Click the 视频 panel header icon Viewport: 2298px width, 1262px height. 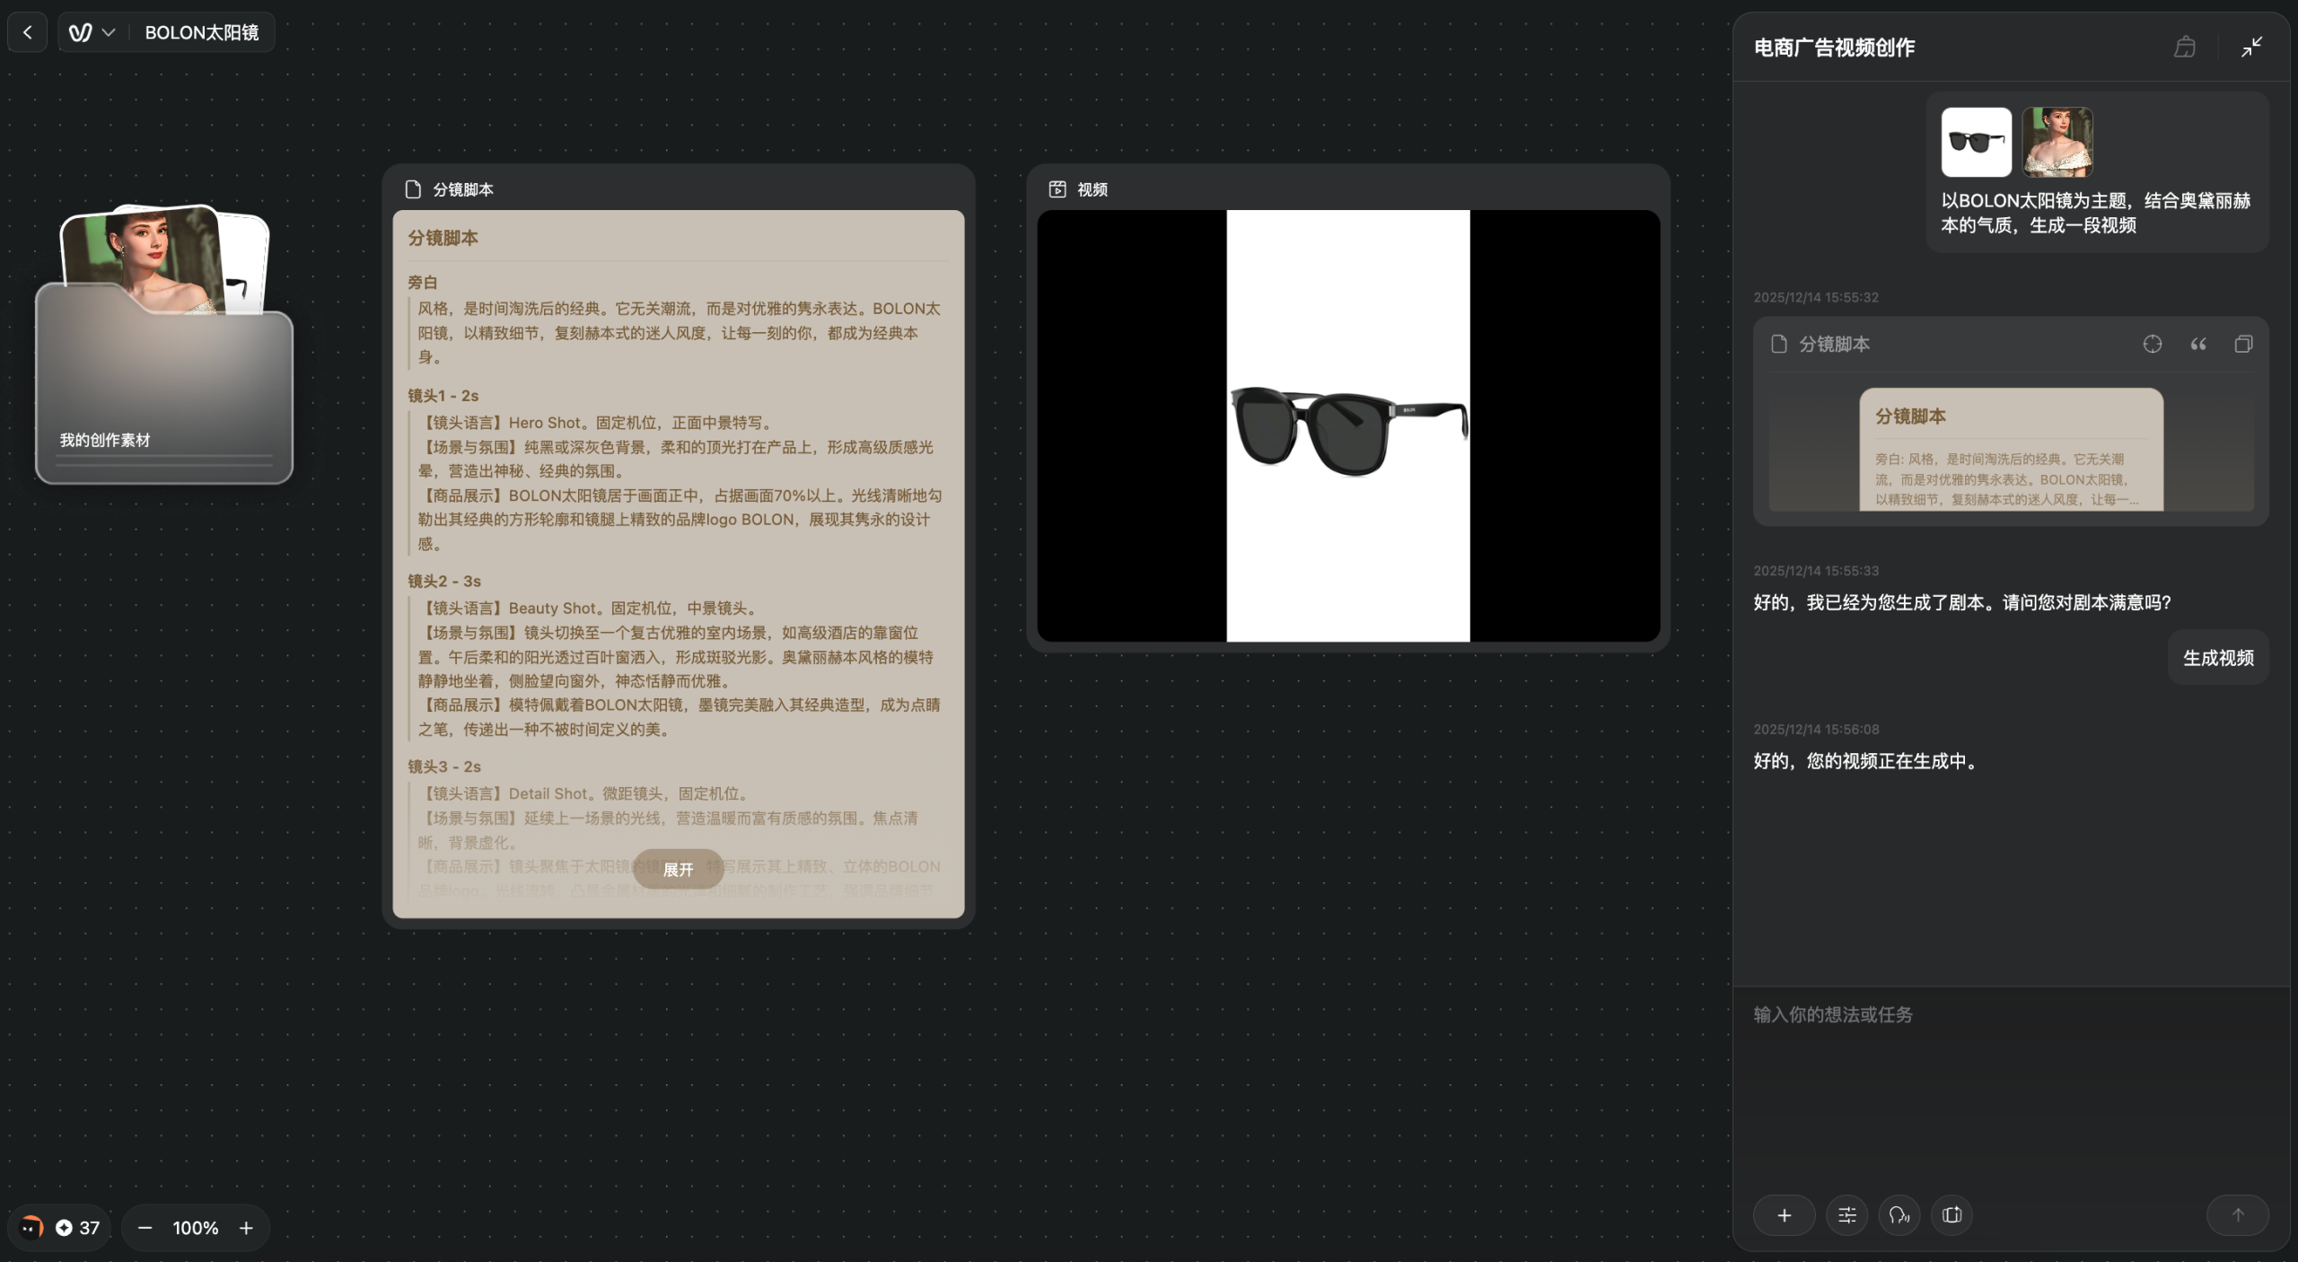click(x=1057, y=189)
